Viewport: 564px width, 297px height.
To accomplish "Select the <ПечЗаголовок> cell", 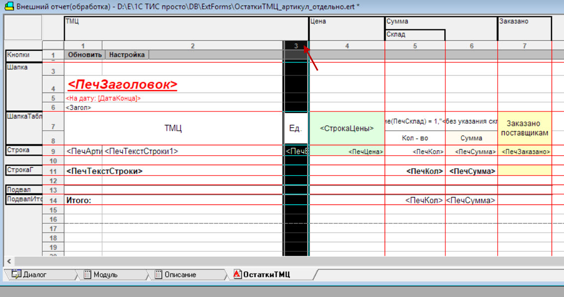I will 122,85.
